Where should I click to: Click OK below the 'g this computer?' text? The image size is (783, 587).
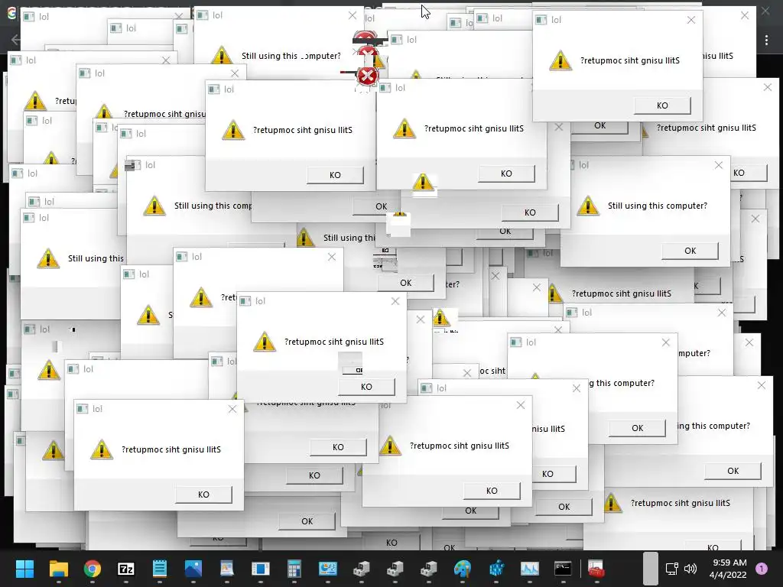(637, 428)
